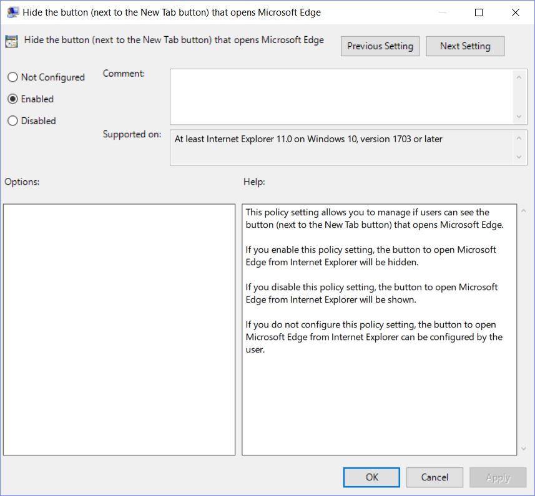This screenshot has height=496, width=535.
Task: Go to Previous Setting
Action: pyautogui.click(x=380, y=46)
